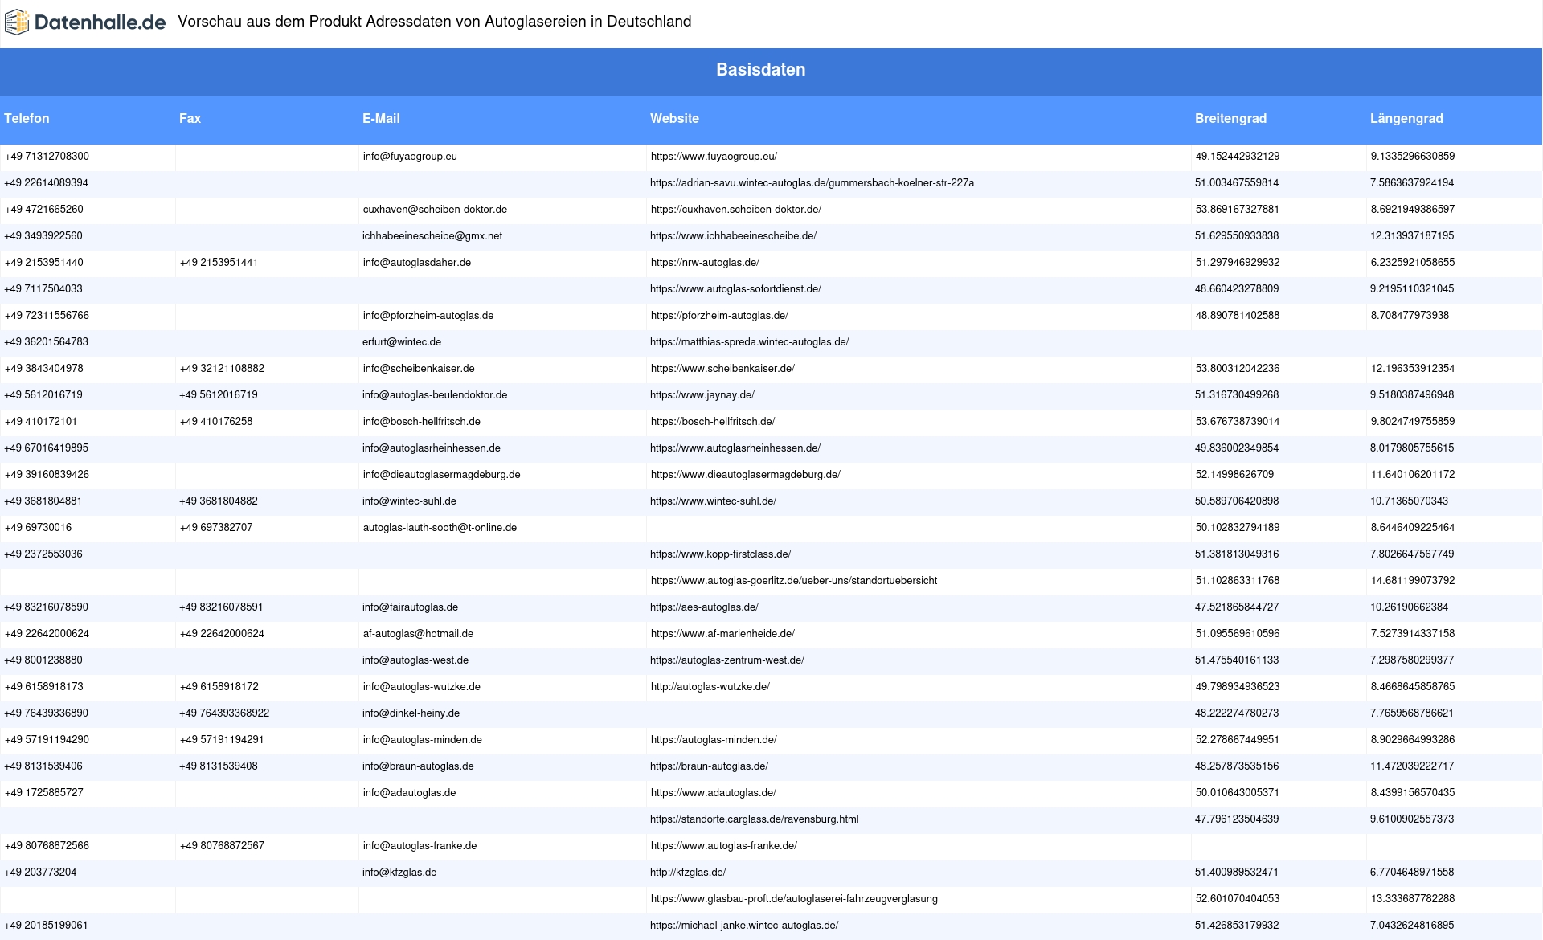Click the Datenhalle.de brand name

click(100, 22)
